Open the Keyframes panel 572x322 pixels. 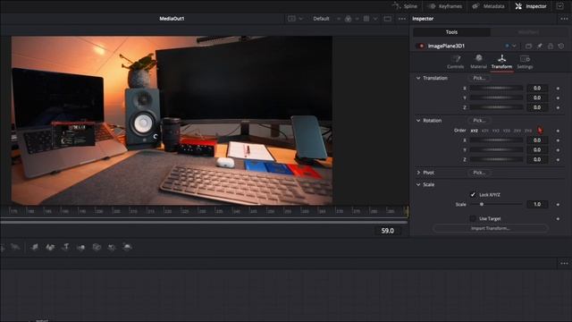(445, 6)
